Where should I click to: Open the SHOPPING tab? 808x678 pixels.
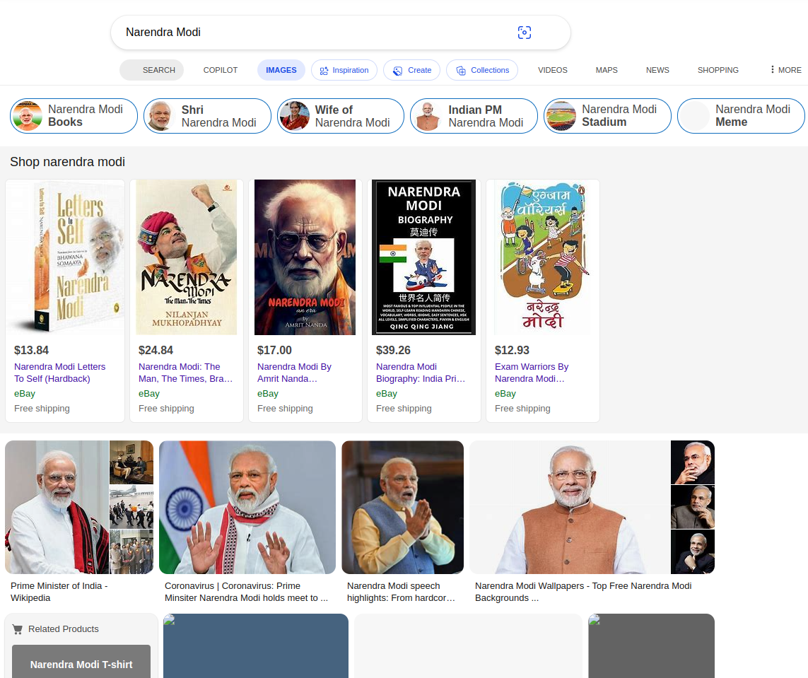click(x=718, y=70)
